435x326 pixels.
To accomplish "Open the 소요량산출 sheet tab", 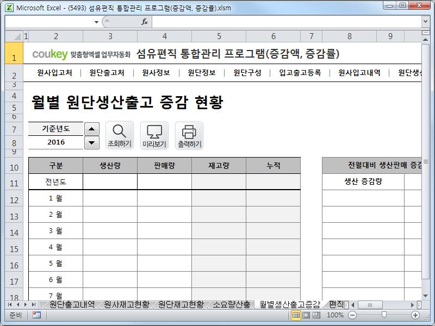I will [232, 305].
